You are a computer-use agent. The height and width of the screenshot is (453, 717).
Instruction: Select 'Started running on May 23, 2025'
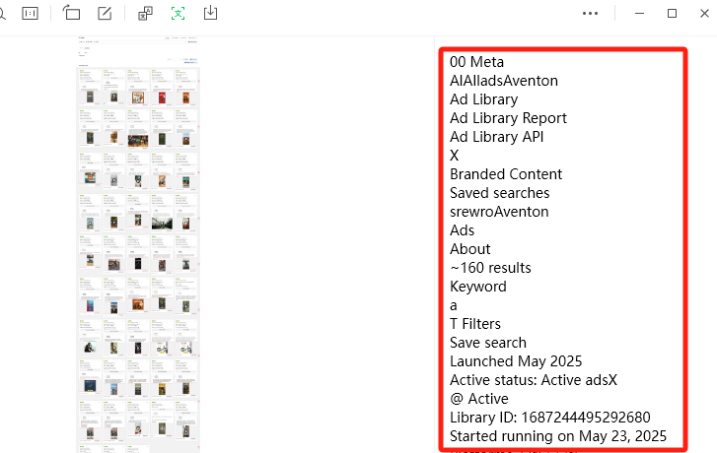click(558, 436)
